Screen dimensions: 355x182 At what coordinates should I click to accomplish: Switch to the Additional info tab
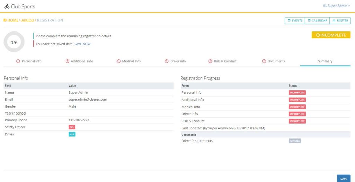[79, 61]
